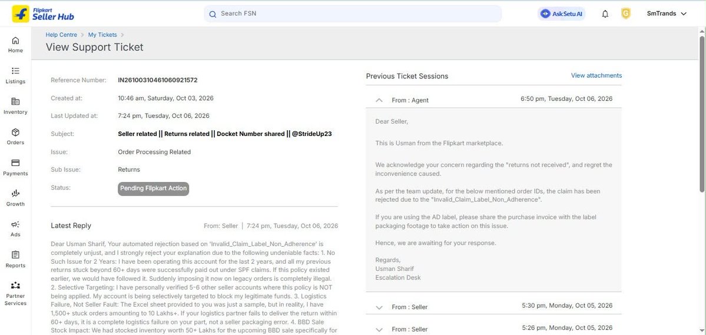The height and width of the screenshot is (335, 706).
Task: Click the Returns sub issue value
Action: coord(129,170)
